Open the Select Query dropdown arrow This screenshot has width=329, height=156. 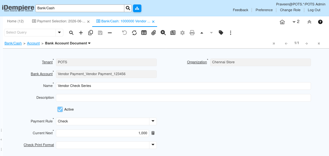[59, 32]
